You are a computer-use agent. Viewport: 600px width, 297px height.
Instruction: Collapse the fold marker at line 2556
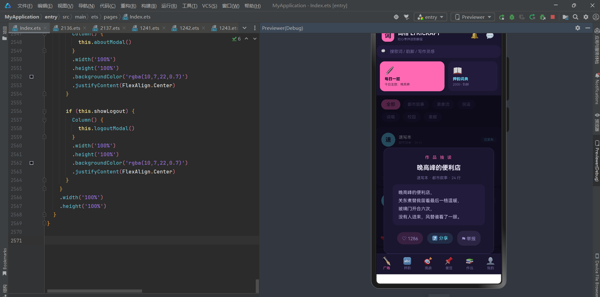tap(45, 111)
